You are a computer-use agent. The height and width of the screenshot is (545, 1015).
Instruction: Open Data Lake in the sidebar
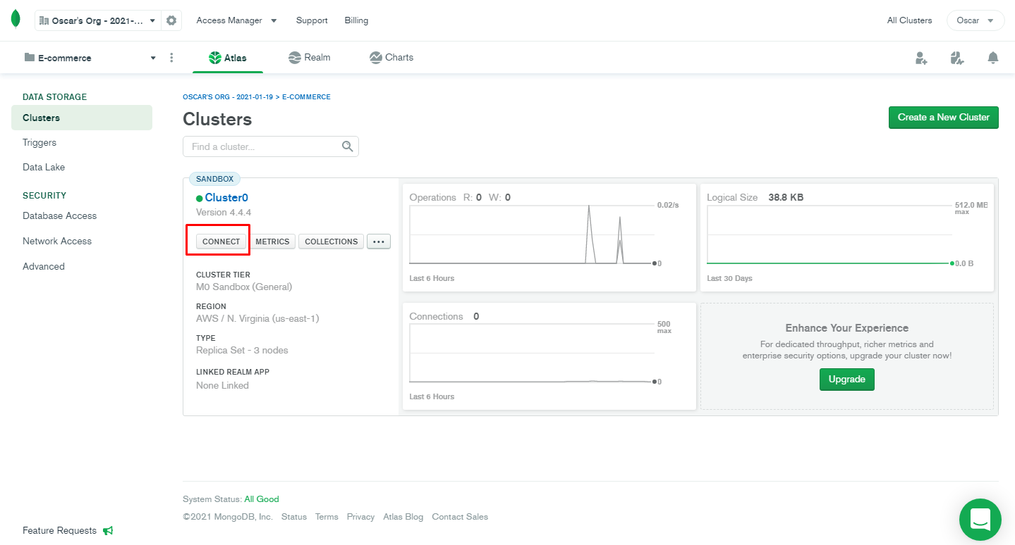tap(44, 167)
